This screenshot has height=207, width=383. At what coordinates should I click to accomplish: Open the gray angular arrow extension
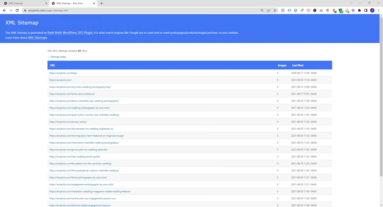pyautogui.click(x=302, y=10)
